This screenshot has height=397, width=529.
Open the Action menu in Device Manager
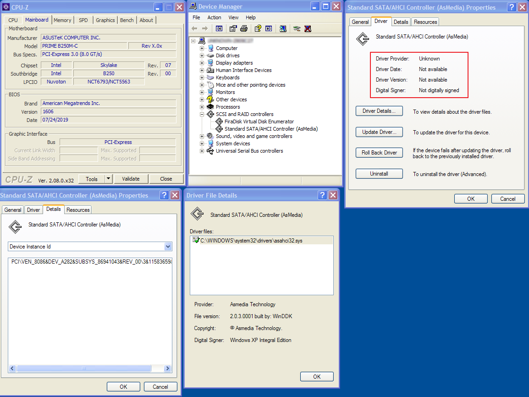pos(214,17)
